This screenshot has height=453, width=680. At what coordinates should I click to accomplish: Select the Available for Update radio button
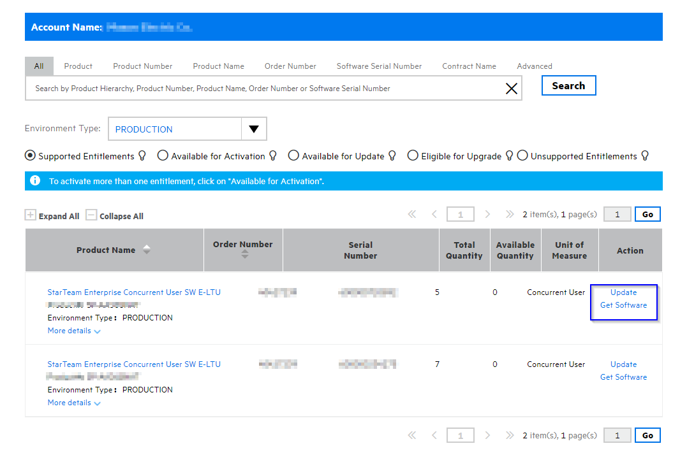[x=293, y=155]
